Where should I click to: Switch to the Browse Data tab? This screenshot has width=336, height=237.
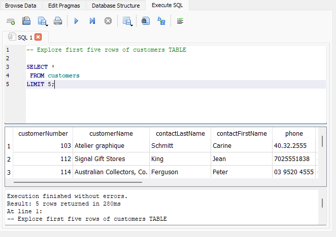pos(21,6)
